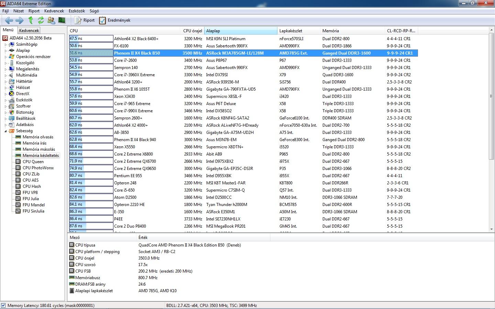Expand the Multimédia tree node arrow

click(x=5, y=76)
